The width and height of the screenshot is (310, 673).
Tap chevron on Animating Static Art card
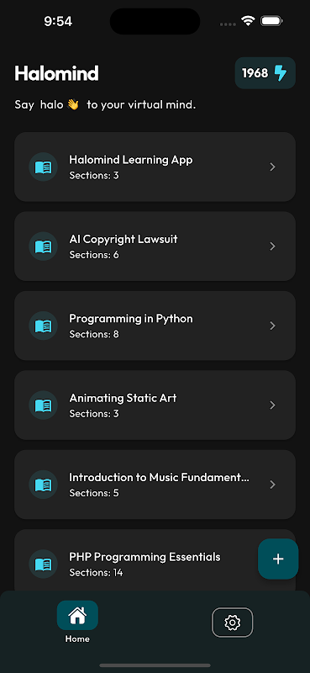pos(273,405)
